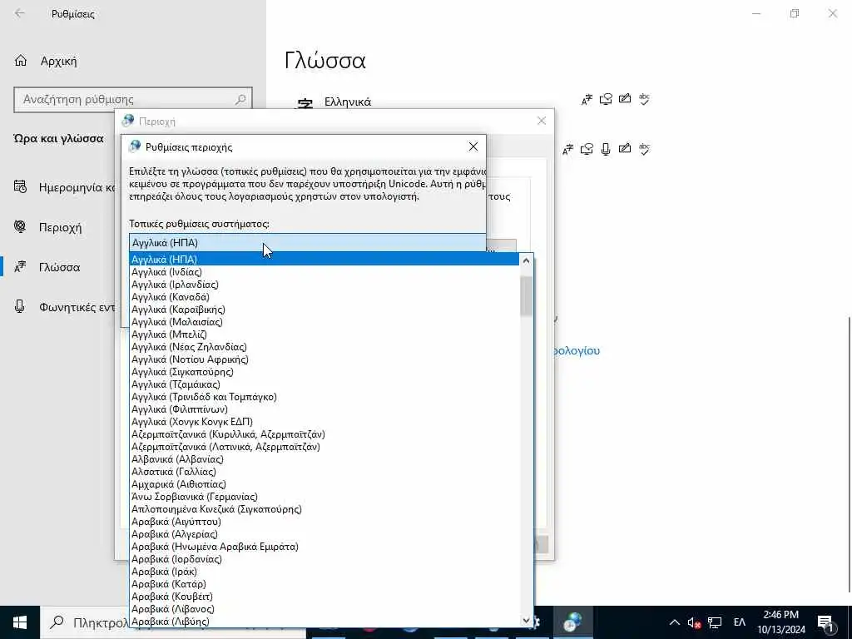Screen dimensions: 852x639
Task: Select Ελληνικά language entry in Γλώσσα page
Action: pyautogui.click(x=348, y=102)
